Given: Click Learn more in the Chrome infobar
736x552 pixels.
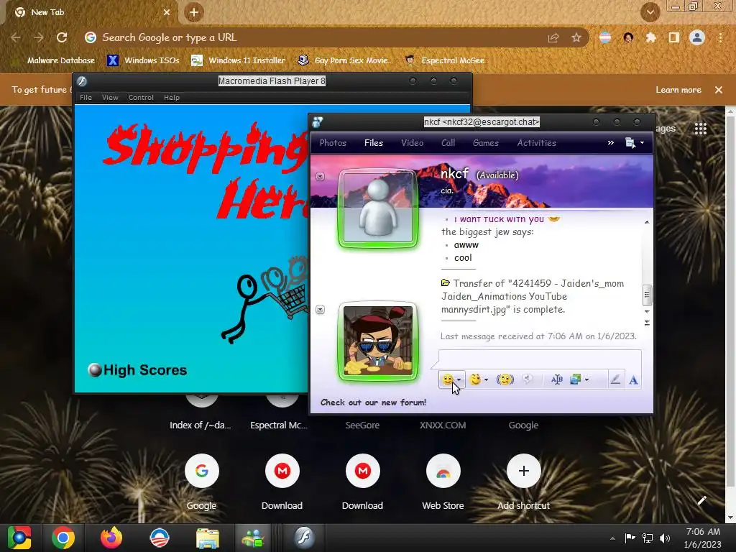Looking at the screenshot, I should pos(678,90).
